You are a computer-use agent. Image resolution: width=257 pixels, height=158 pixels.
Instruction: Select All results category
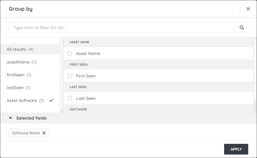tap(20, 49)
